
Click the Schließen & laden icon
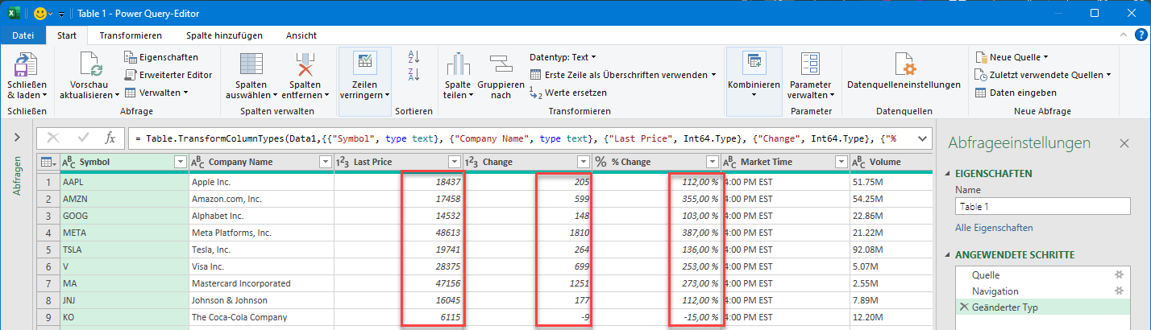pyautogui.click(x=27, y=65)
